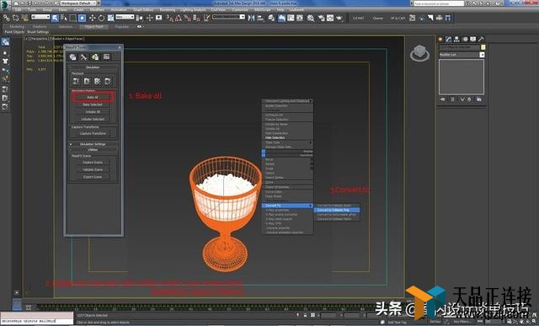The width and height of the screenshot is (539, 326).
Task: Toggle Pin Stack in modifier panel
Action: point(442,99)
